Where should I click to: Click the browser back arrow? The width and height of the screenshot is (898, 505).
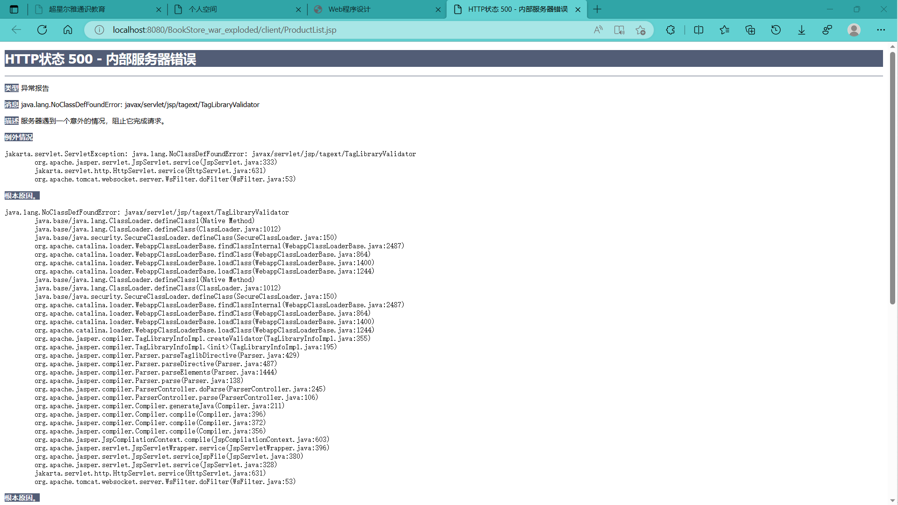[16, 30]
